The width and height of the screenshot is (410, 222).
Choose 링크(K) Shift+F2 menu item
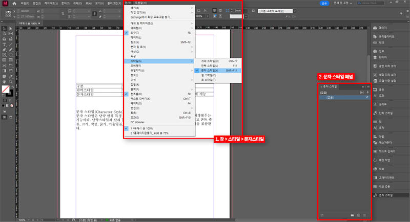[159, 42]
